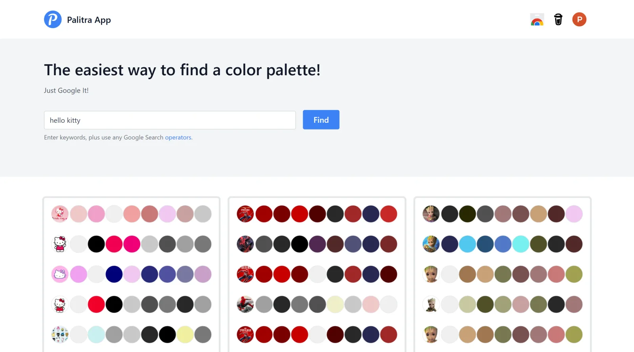Select the fourth-row Spider-Man thumbnail on white
634x352 pixels.
[x=245, y=304]
